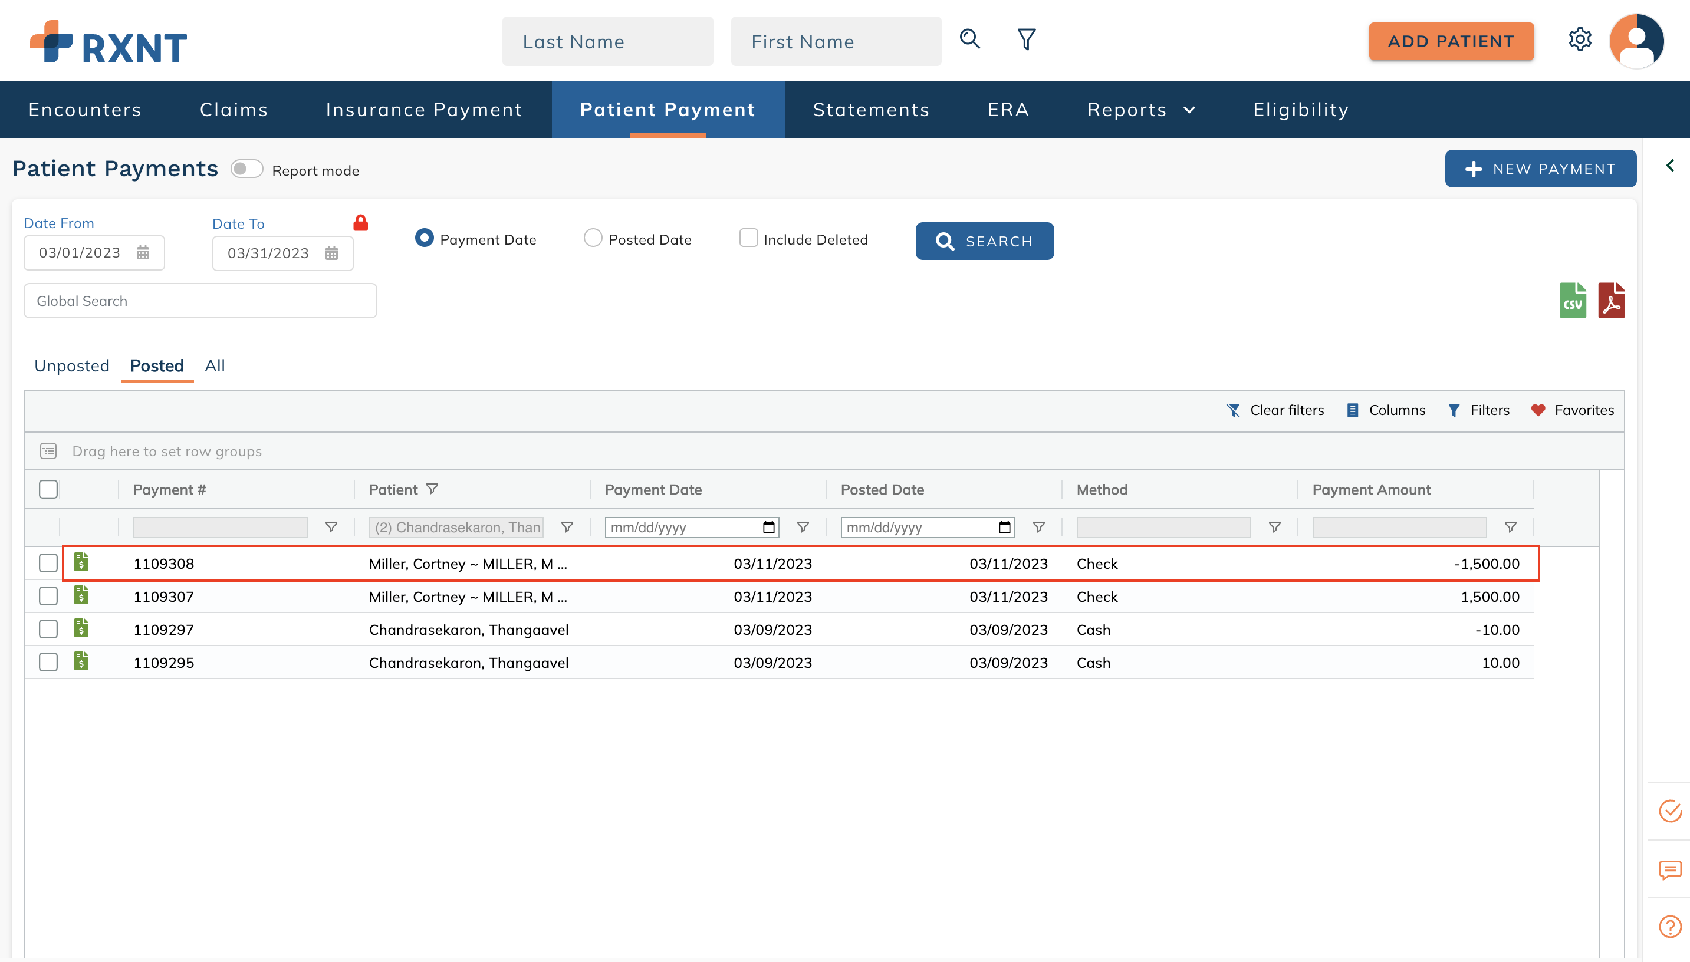Select the Posted Date radio button
Screen dimensions: 1690x962
point(592,238)
